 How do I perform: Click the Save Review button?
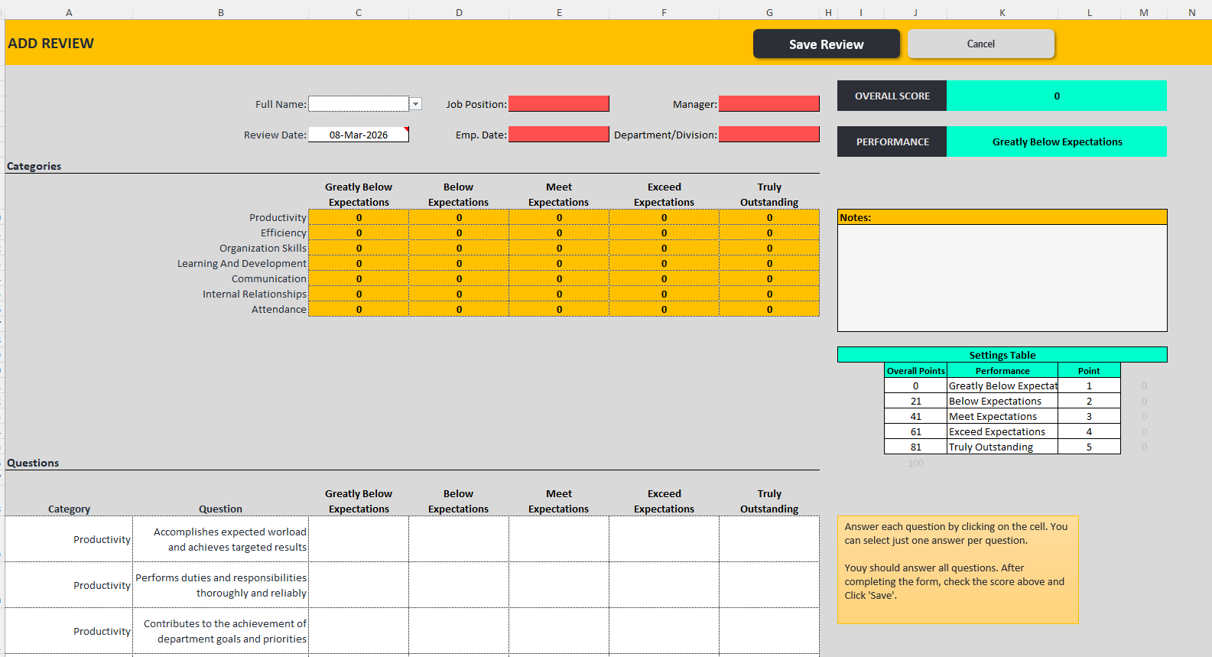[x=826, y=44]
